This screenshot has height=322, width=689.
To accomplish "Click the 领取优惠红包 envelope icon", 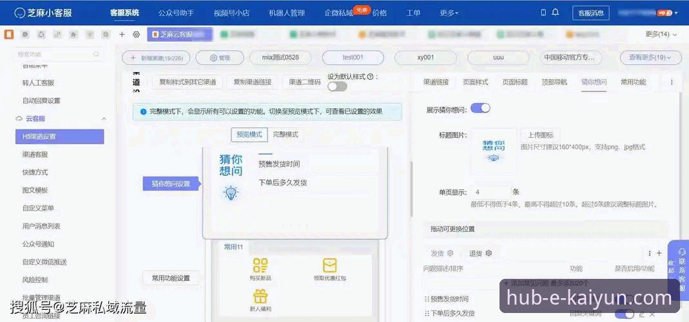I will point(329,265).
